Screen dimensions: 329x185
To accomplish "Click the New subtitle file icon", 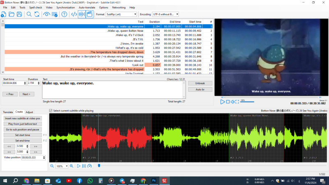I will click(x=4, y=14).
